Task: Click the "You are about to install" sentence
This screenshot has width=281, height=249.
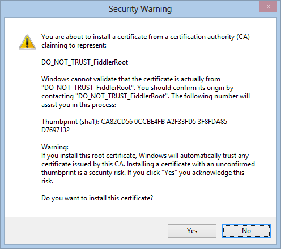Action: pyautogui.click(x=146, y=37)
